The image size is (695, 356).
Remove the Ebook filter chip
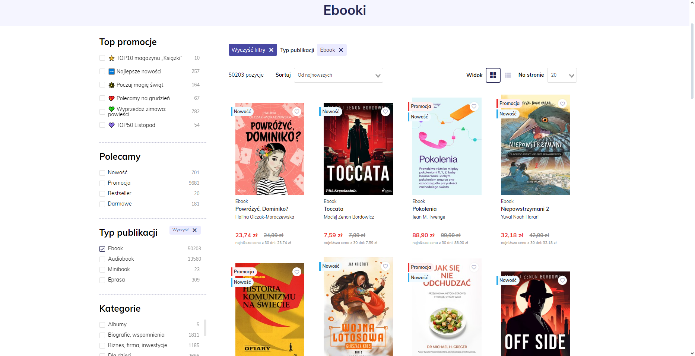(341, 50)
